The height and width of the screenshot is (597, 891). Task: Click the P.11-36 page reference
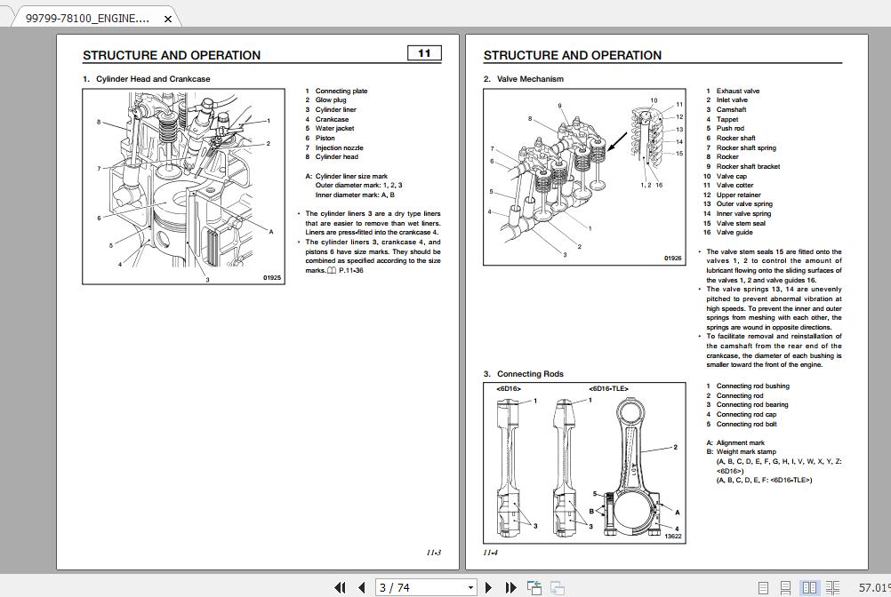click(350, 271)
